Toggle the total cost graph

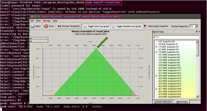(x=96, y=26)
